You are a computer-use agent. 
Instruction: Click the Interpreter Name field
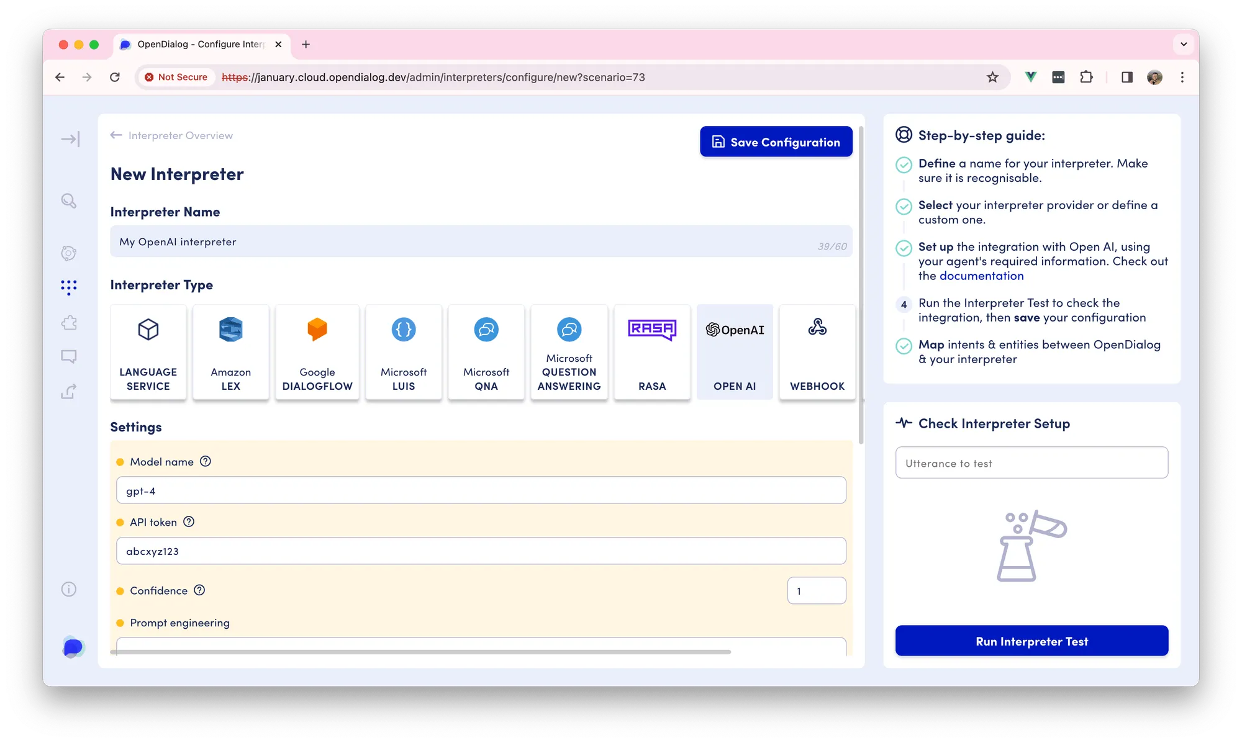click(481, 241)
